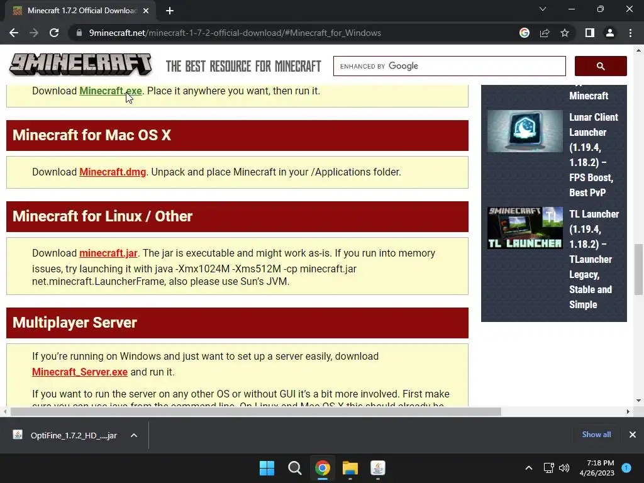The width and height of the screenshot is (644, 483).
Task: Click the Minecraft for Mac OS X heading
Action: coord(92,135)
